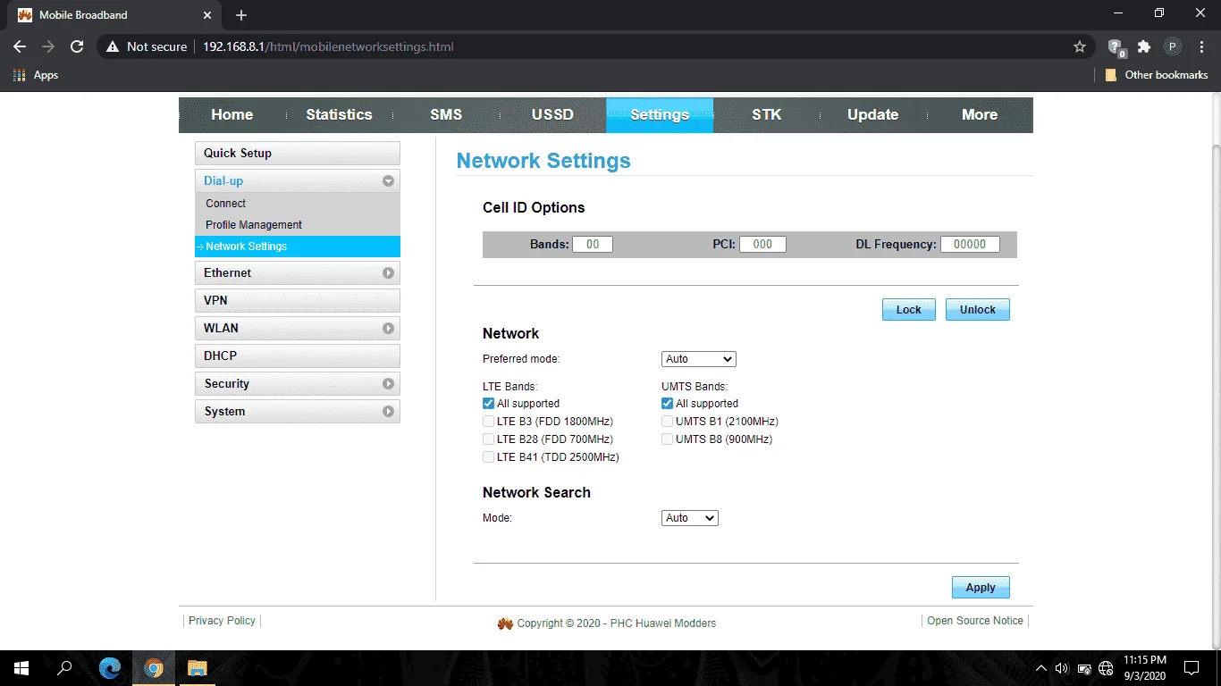Viewport: 1221px width, 686px height.
Task: Click the battery icon in system tray
Action: (x=1083, y=668)
